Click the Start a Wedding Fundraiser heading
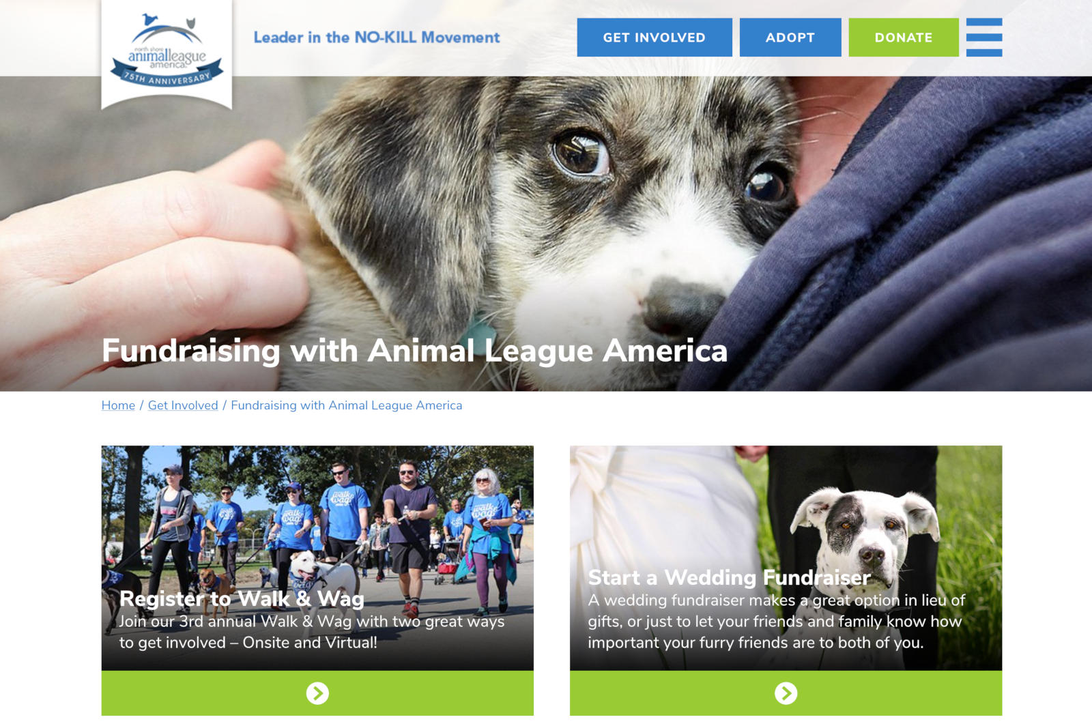 (x=729, y=577)
